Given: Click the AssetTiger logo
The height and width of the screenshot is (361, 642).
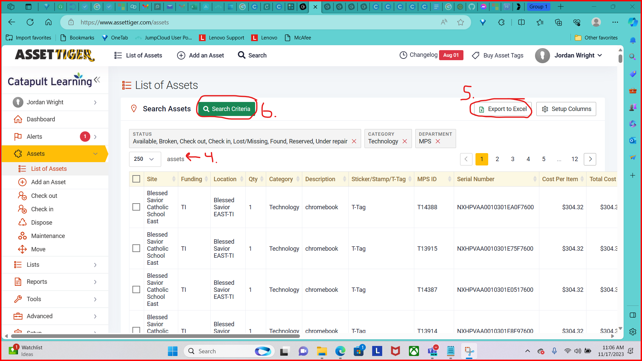Looking at the screenshot, I should (55, 55).
